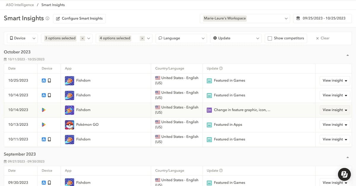356x186 pixels.
Task: Click the Google Play icon in Pokémon GO row
Action: pyautogui.click(x=44, y=125)
